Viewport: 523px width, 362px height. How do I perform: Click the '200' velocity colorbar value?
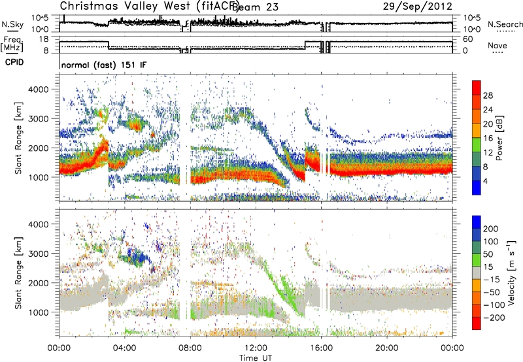point(491,229)
